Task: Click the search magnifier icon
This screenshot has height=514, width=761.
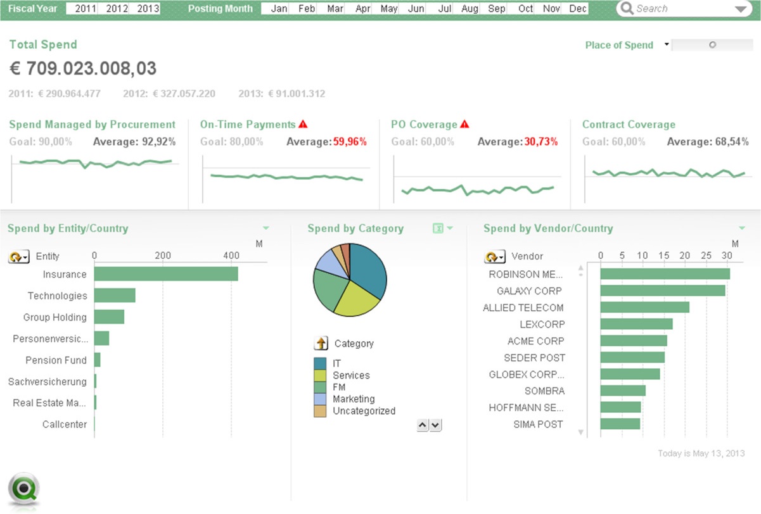Action: 627,9
